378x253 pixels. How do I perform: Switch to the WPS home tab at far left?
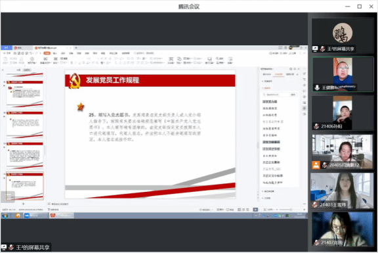(x=7, y=48)
